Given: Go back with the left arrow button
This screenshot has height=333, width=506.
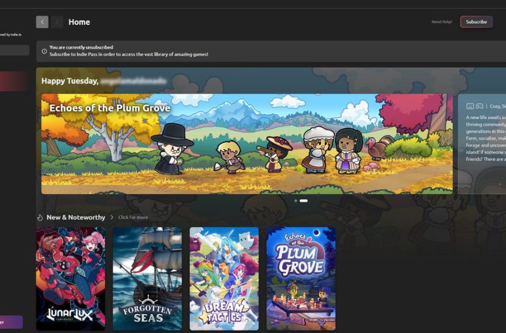Looking at the screenshot, I should tap(42, 22).
